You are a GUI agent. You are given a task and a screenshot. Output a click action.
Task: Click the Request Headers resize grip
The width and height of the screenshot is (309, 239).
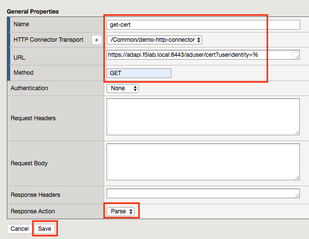pos(297,133)
